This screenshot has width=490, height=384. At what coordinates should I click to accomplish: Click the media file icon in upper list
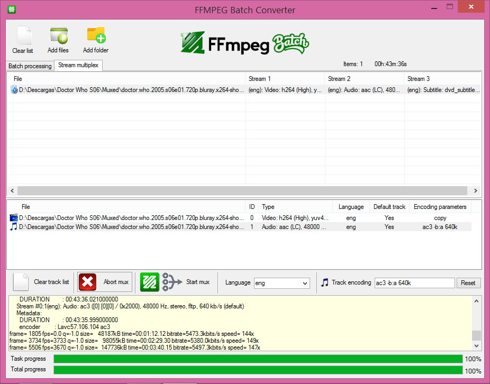tap(14, 90)
